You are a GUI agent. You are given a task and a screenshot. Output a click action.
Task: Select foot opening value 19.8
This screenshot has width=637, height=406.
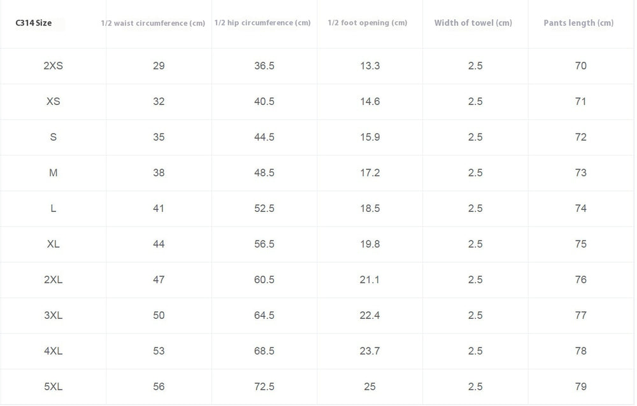coord(369,244)
